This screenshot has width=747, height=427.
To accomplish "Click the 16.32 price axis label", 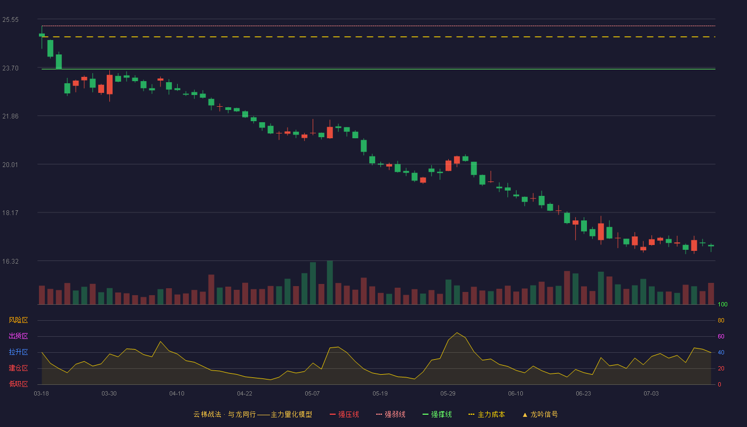I will [11, 262].
